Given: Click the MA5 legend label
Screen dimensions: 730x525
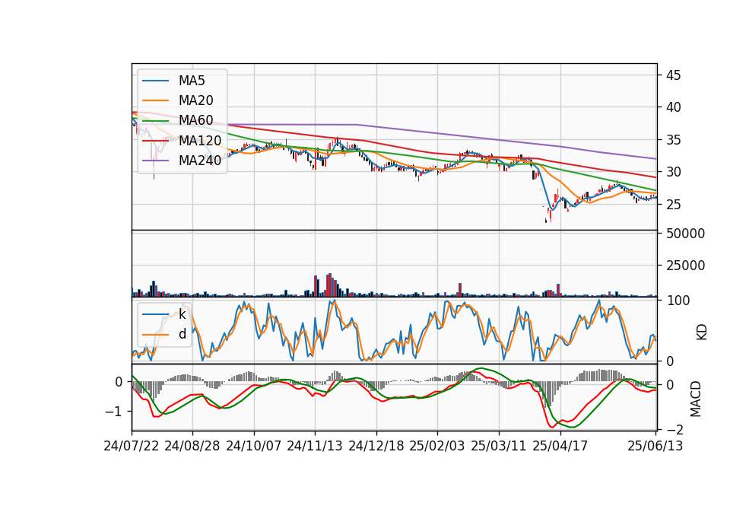Looking at the screenshot, I should coord(192,81).
